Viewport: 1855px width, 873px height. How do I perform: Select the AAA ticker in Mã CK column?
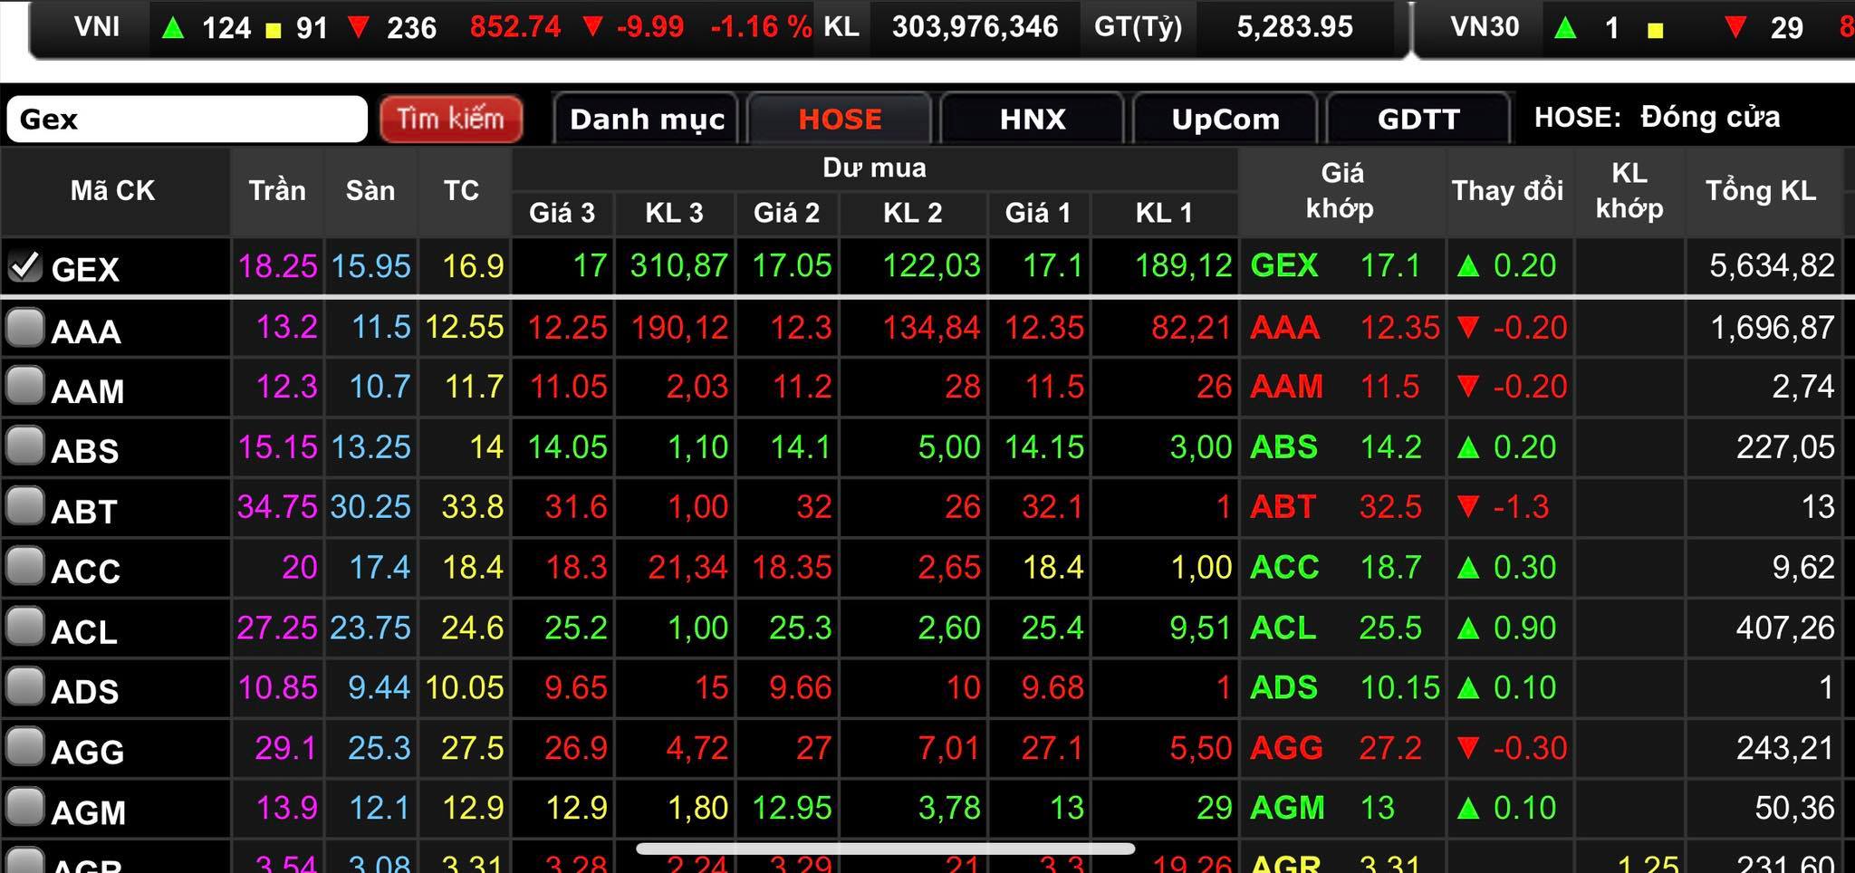pyautogui.click(x=86, y=331)
